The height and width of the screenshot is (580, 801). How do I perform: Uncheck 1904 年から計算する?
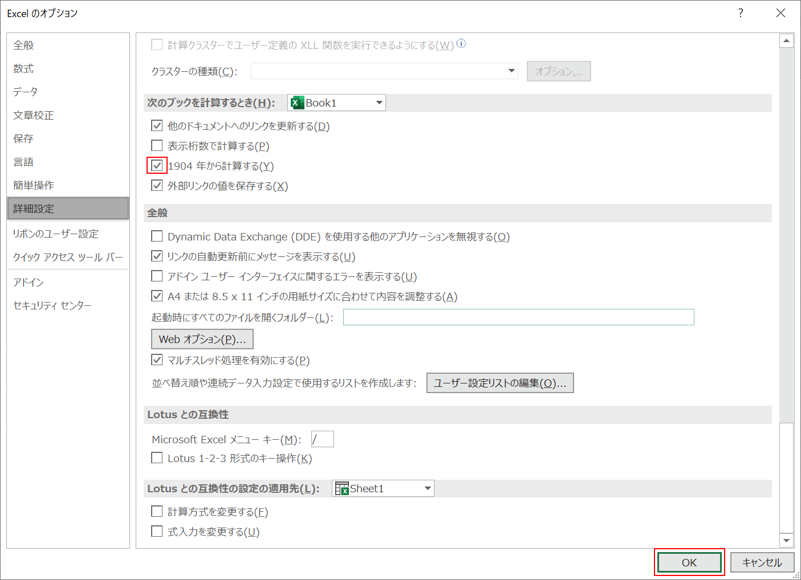pos(157,165)
